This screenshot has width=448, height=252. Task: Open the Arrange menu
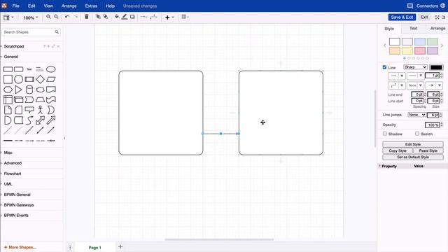pos(69,6)
